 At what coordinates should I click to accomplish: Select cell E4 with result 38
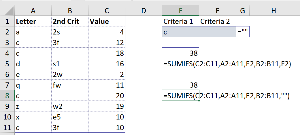180,53
